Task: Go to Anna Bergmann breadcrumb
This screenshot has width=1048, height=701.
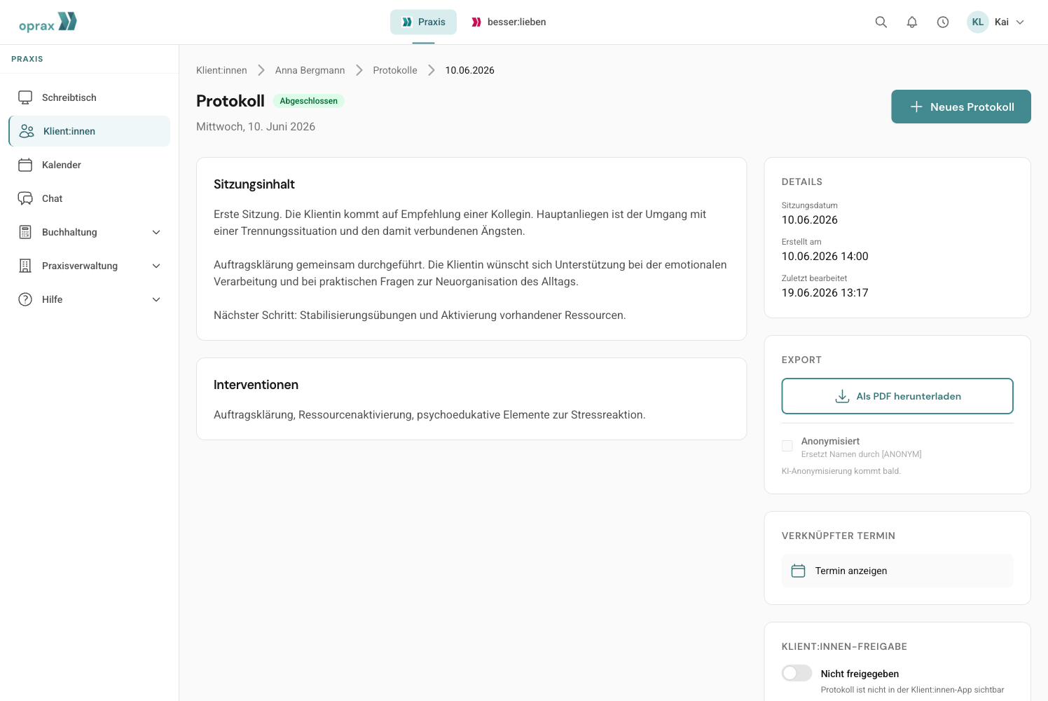Action: [310, 70]
